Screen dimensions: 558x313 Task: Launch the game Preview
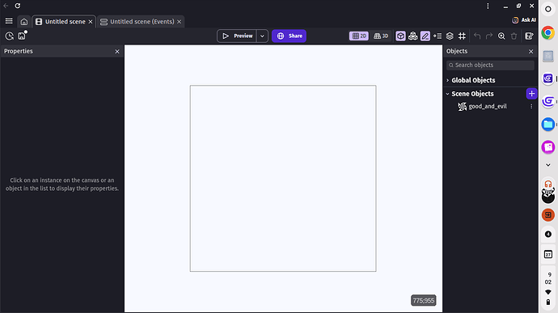point(237,36)
